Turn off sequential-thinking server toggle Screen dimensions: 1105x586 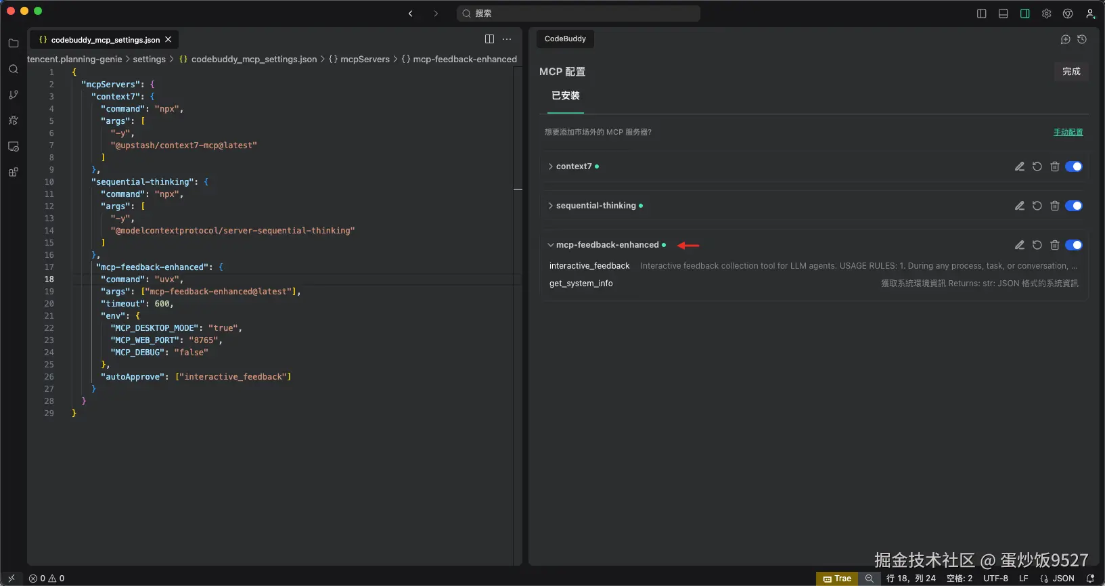pyautogui.click(x=1074, y=206)
